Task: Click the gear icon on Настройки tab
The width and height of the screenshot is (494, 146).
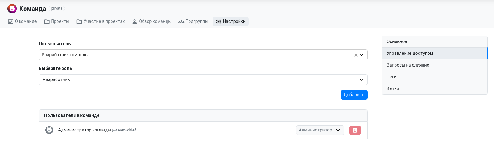Action: [218, 22]
